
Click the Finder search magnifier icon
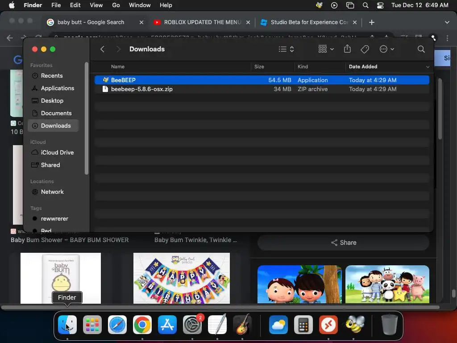click(421, 49)
